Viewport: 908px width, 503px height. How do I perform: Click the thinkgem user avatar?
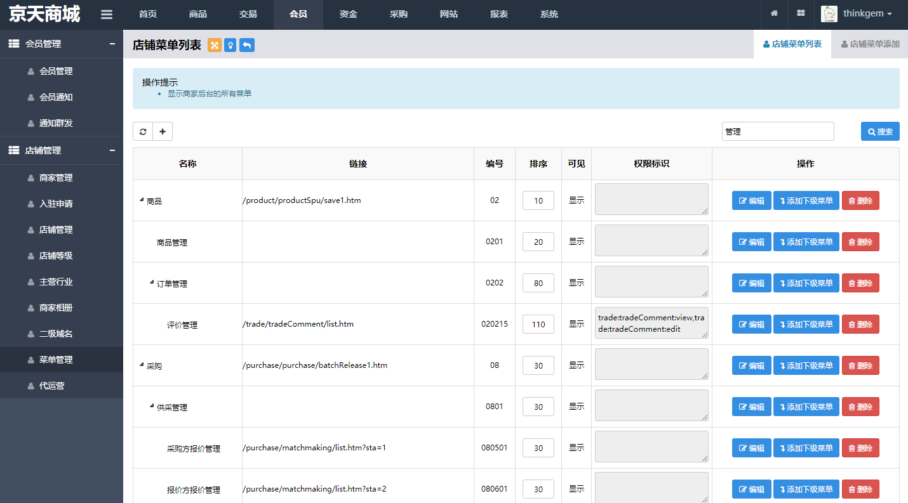829,14
